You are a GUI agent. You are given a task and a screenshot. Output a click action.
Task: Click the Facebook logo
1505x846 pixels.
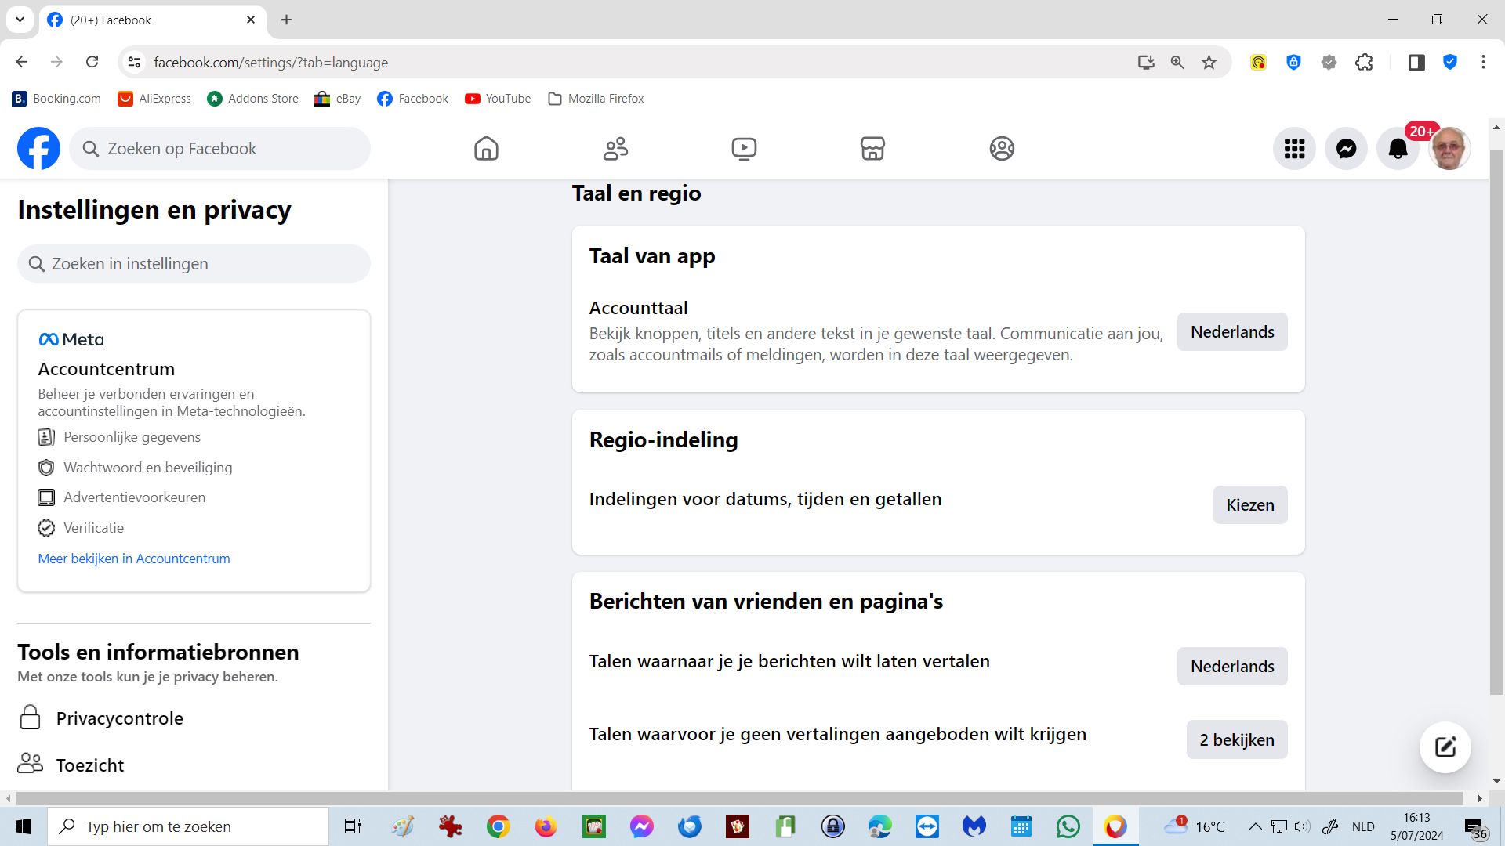coord(38,149)
